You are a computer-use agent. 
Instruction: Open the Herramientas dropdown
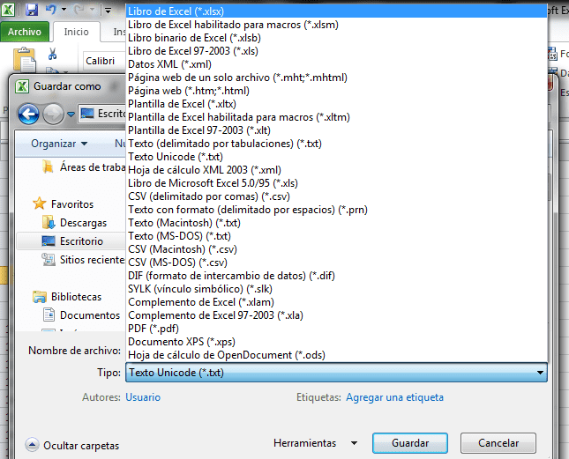315,443
